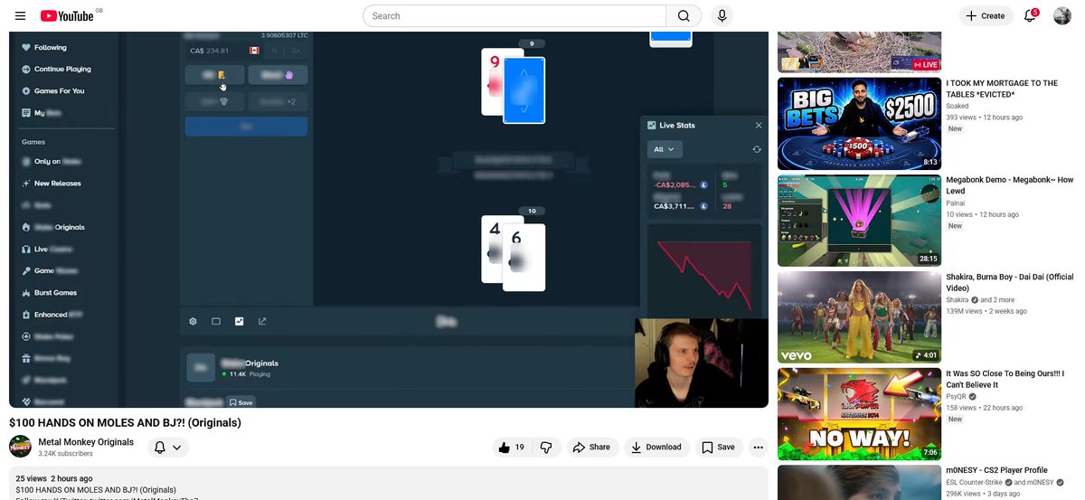
Task: Open the LIVE video thumbnail at top
Action: pyautogui.click(x=859, y=52)
